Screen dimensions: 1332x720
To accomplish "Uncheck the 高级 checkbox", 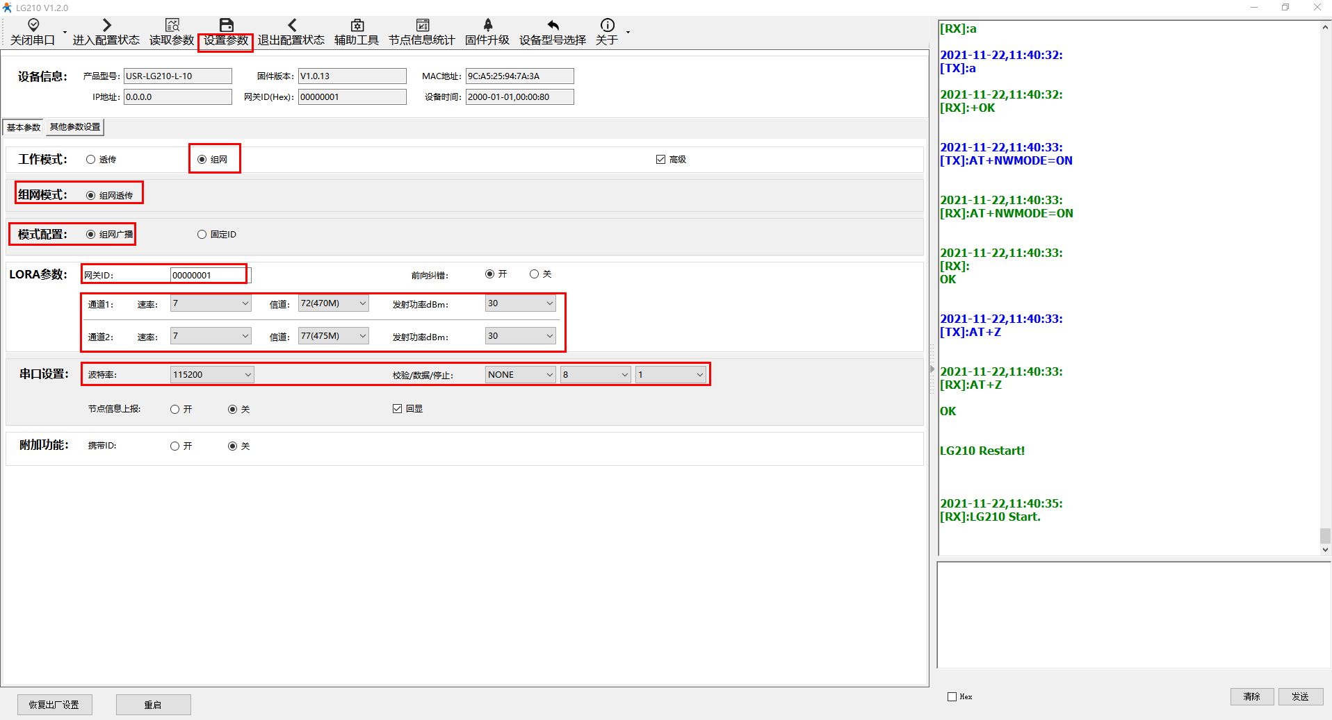I will pos(660,160).
